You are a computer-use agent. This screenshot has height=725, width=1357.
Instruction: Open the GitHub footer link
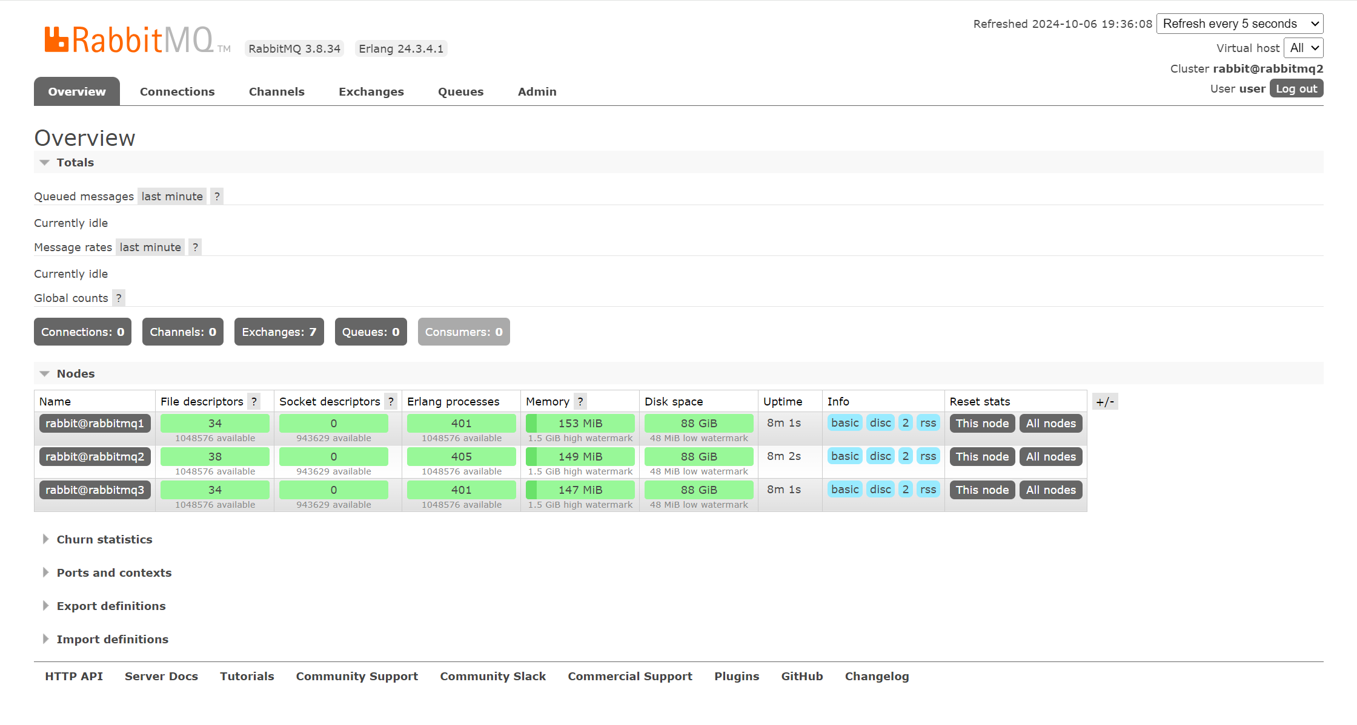[x=802, y=676]
